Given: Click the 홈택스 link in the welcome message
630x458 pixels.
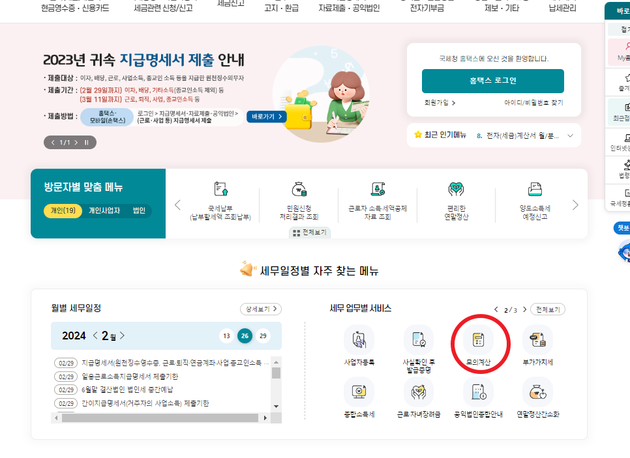Looking at the screenshot, I should [x=469, y=59].
